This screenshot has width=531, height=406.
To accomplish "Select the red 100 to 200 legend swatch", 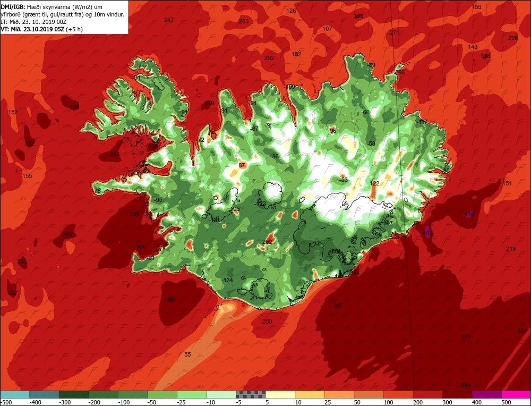I will pyautogui.click(x=398, y=394).
